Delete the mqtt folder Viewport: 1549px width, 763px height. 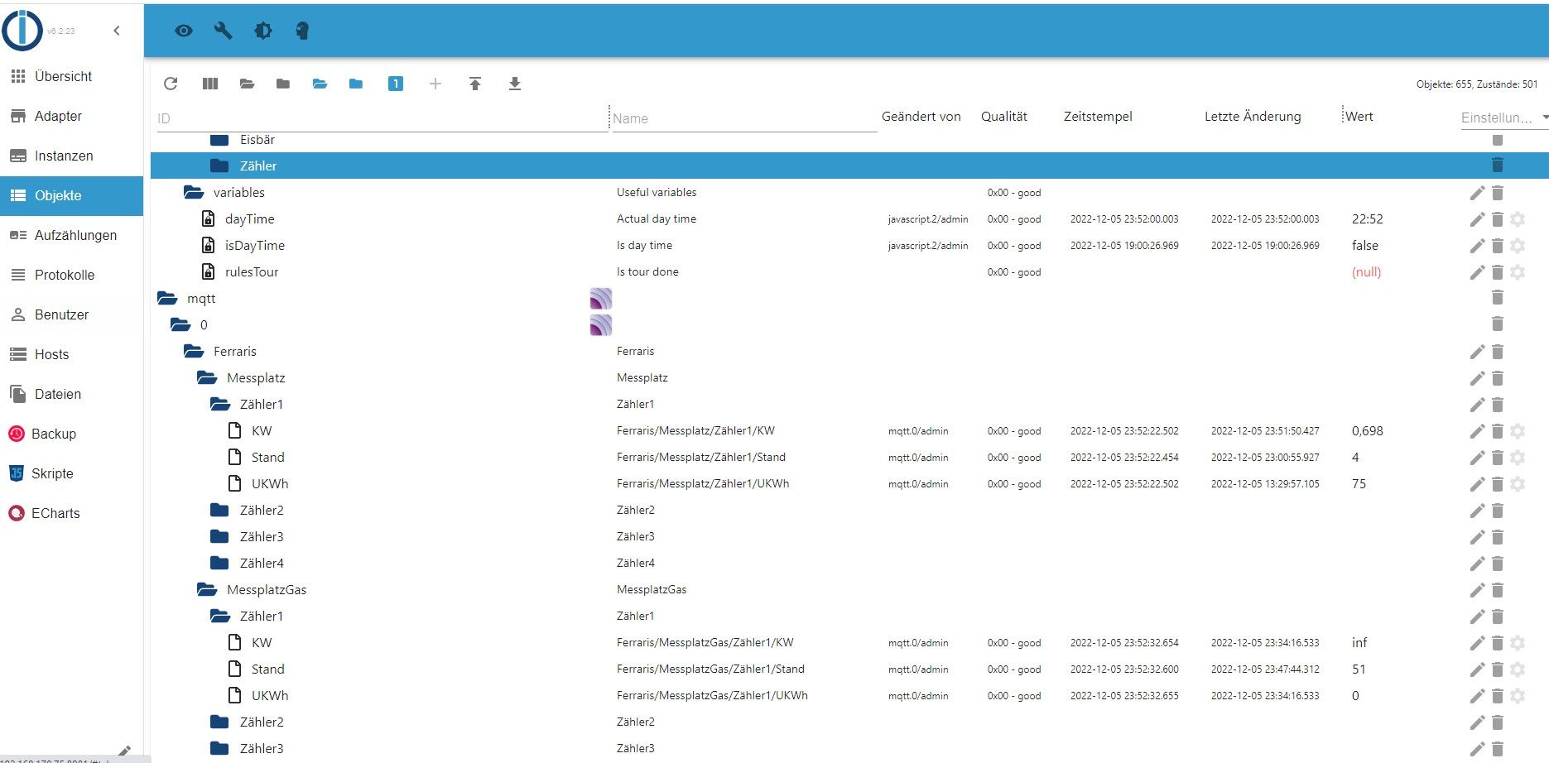click(1498, 298)
